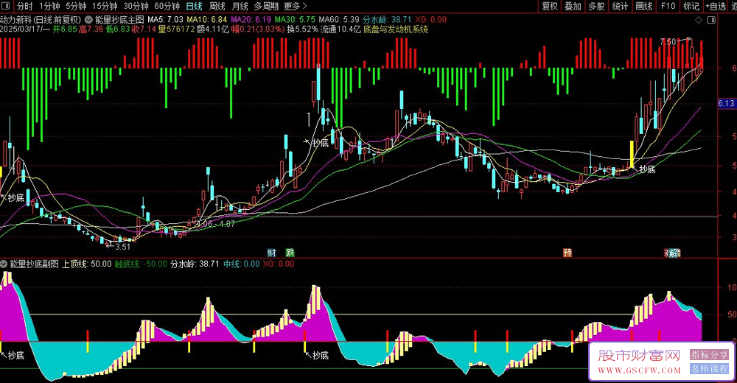Open the F10 company info button
Image resolution: width=737 pixels, height=383 pixels.
(x=668, y=6)
